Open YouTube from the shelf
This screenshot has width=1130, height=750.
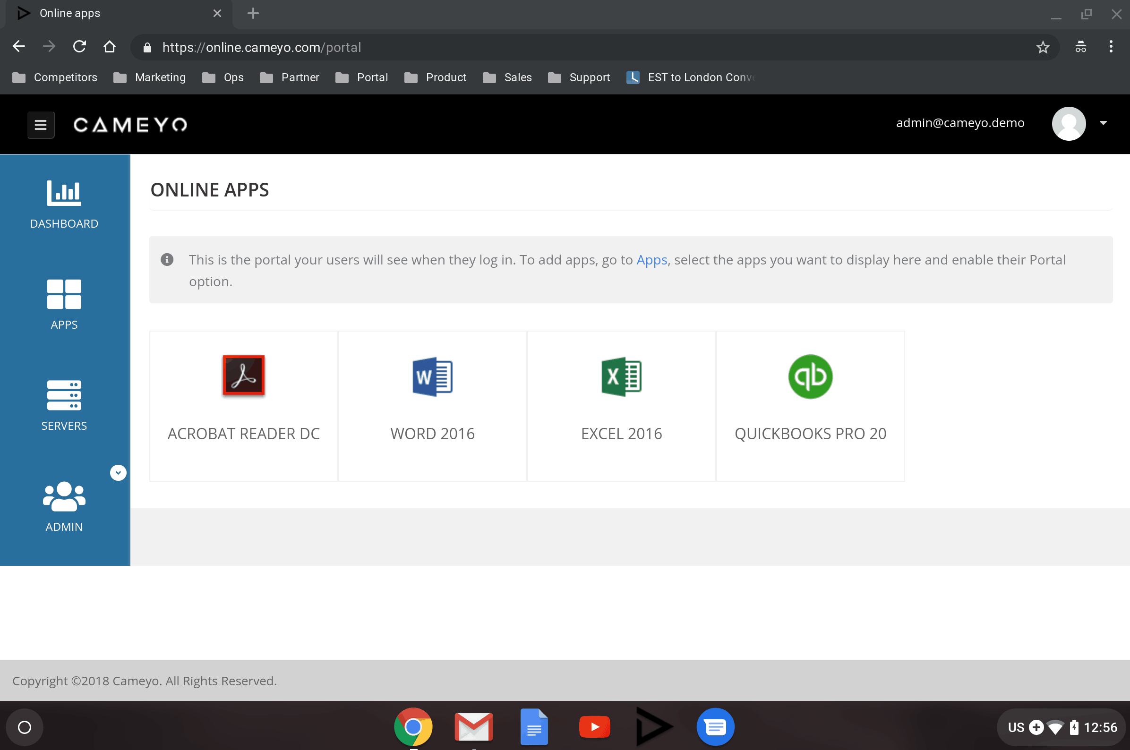click(x=595, y=727)
